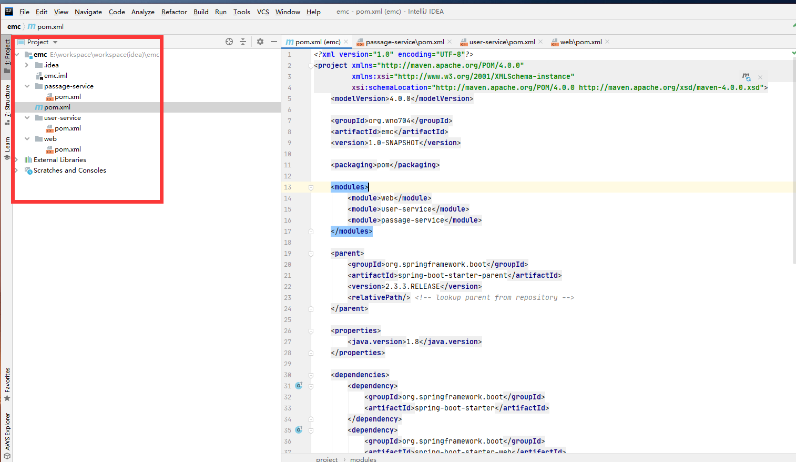796x462 pixels.
Task: Select pom.xml under the web folder
Action: pyautogui.click(x=67, y=149)
